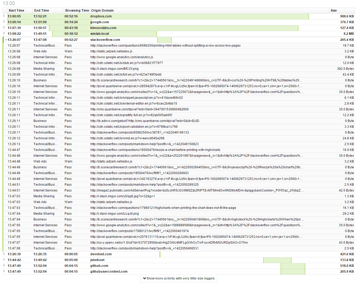Screen dimensions: 360x285
Task: Expand the jshell.net row
Action: coord(4,260)
